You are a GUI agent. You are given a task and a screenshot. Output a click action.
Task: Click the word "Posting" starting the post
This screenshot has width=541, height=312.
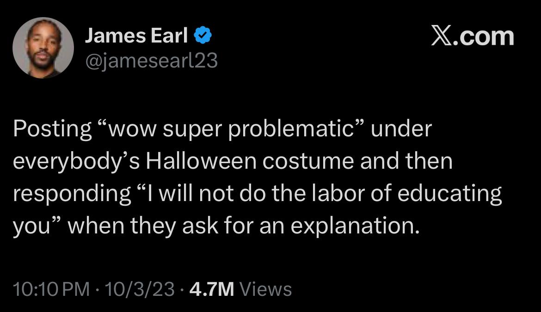[52, 129]
